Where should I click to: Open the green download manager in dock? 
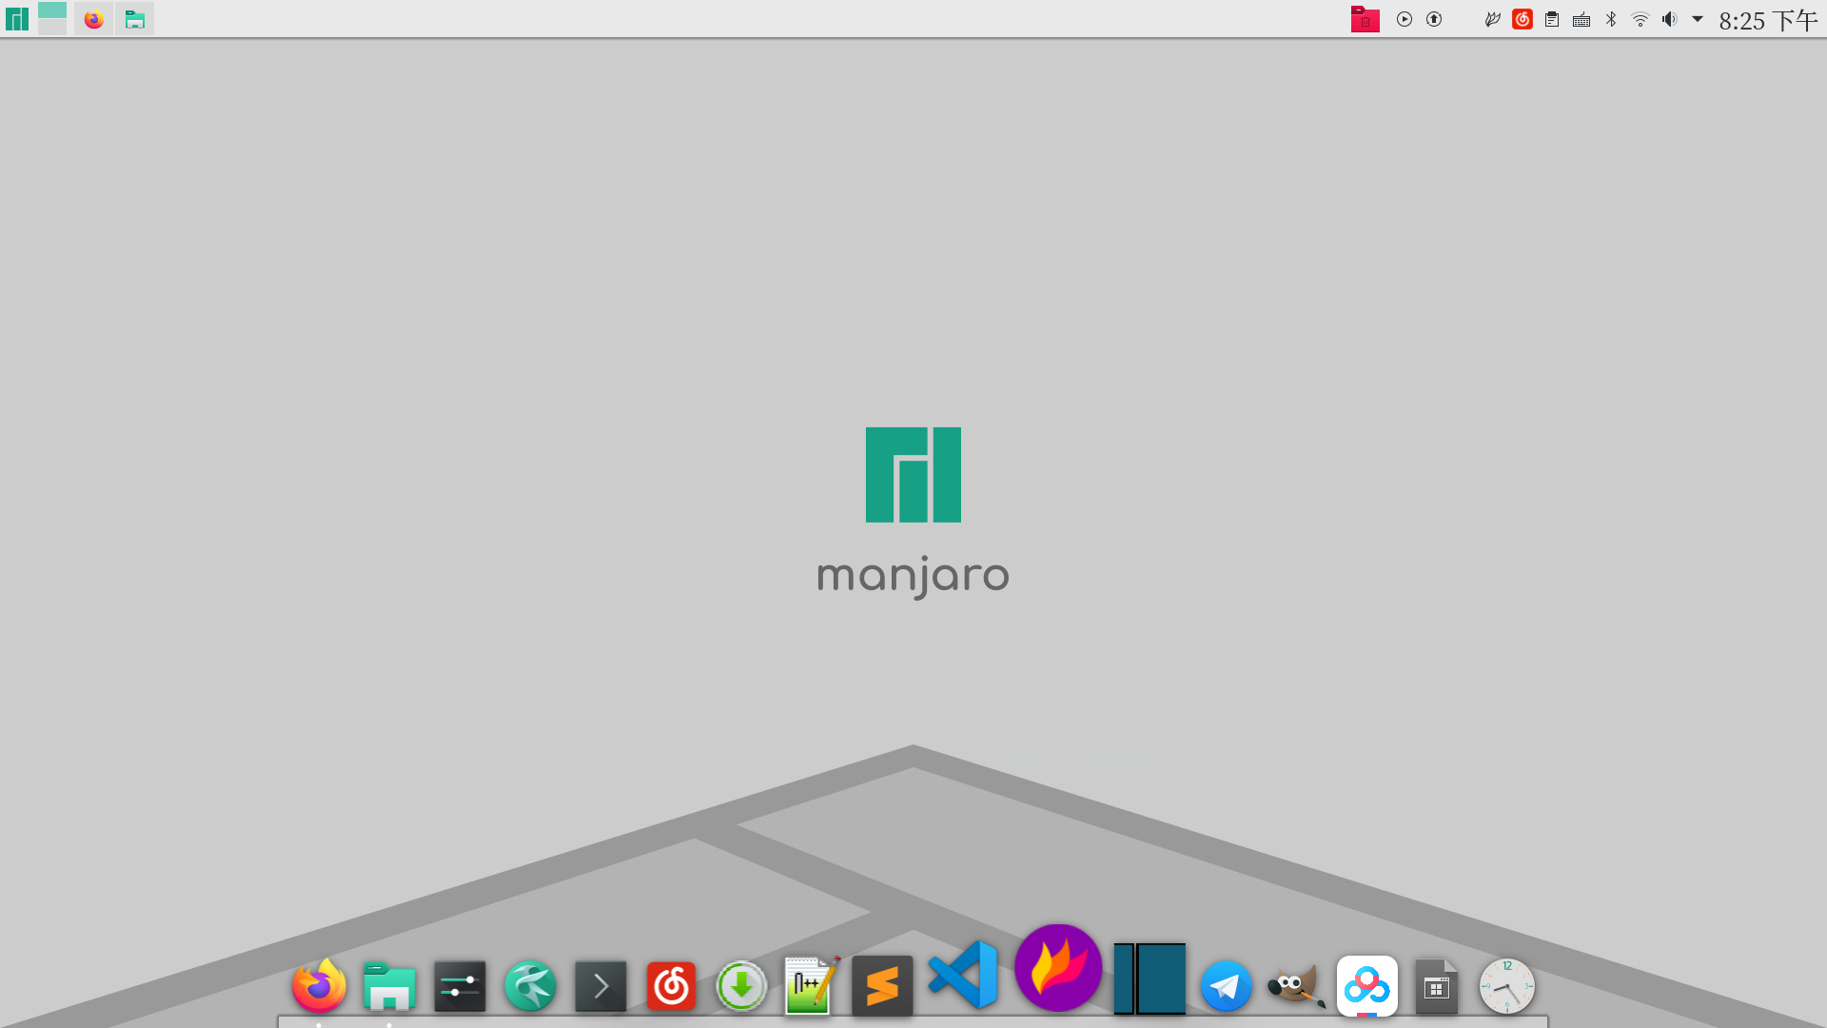741,986
